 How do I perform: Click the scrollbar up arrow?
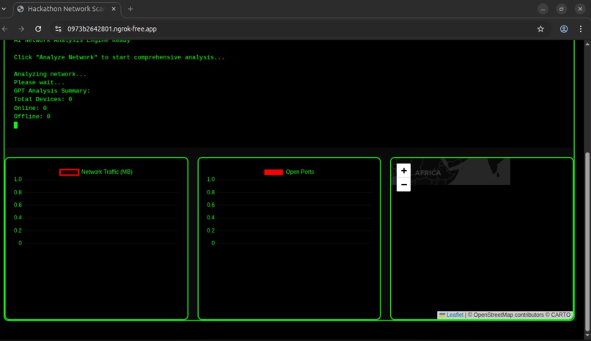coord(587,44)
